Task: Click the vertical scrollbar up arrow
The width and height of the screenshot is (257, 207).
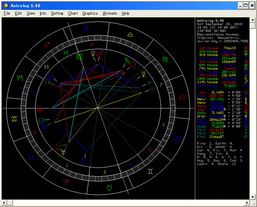Action: coord(253,20)
